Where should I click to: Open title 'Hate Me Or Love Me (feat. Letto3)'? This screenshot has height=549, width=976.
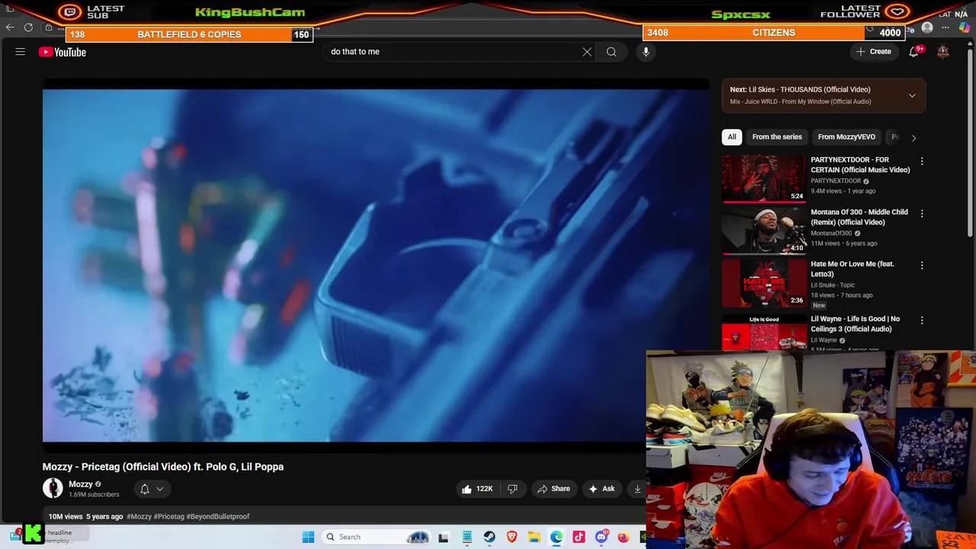click(852, 269)
